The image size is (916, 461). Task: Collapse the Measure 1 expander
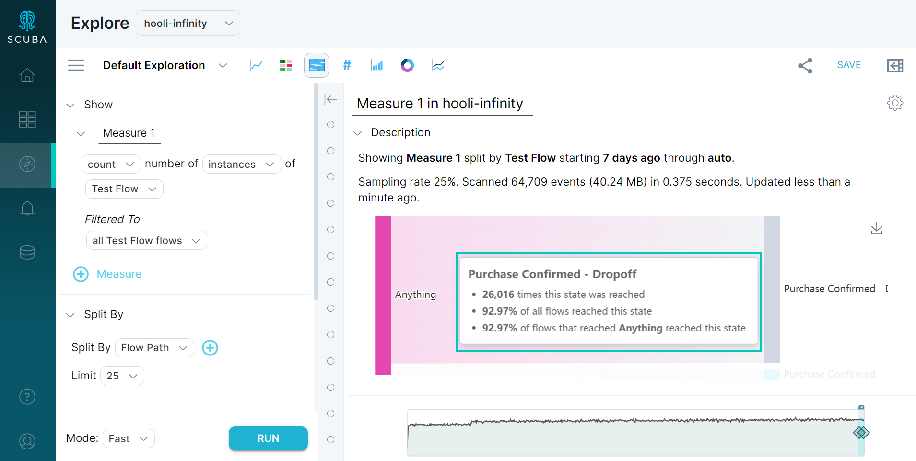(81, 133)
